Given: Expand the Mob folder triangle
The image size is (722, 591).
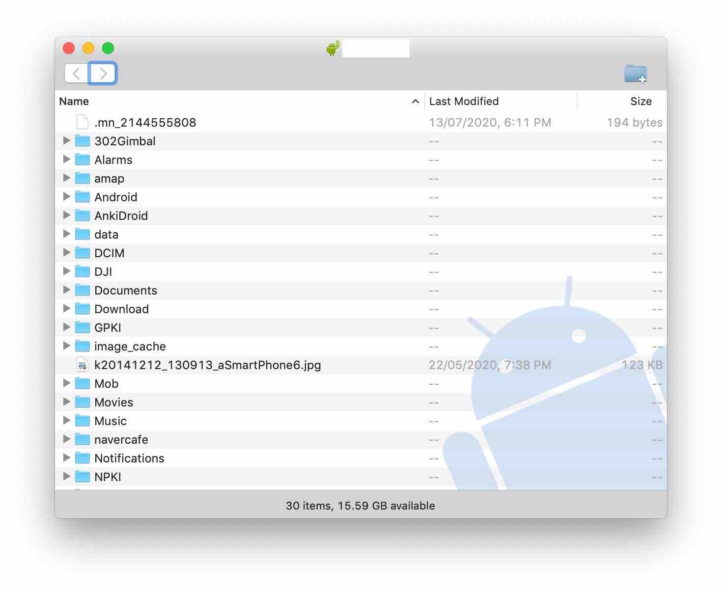Looking at the screenshot, I should [67, 383].
